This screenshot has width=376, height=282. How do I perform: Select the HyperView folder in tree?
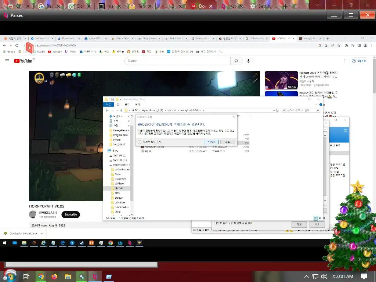pyautogui.click(x=120, y=179)
